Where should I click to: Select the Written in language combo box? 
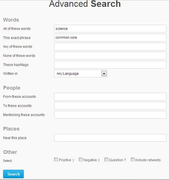(81, 74)
